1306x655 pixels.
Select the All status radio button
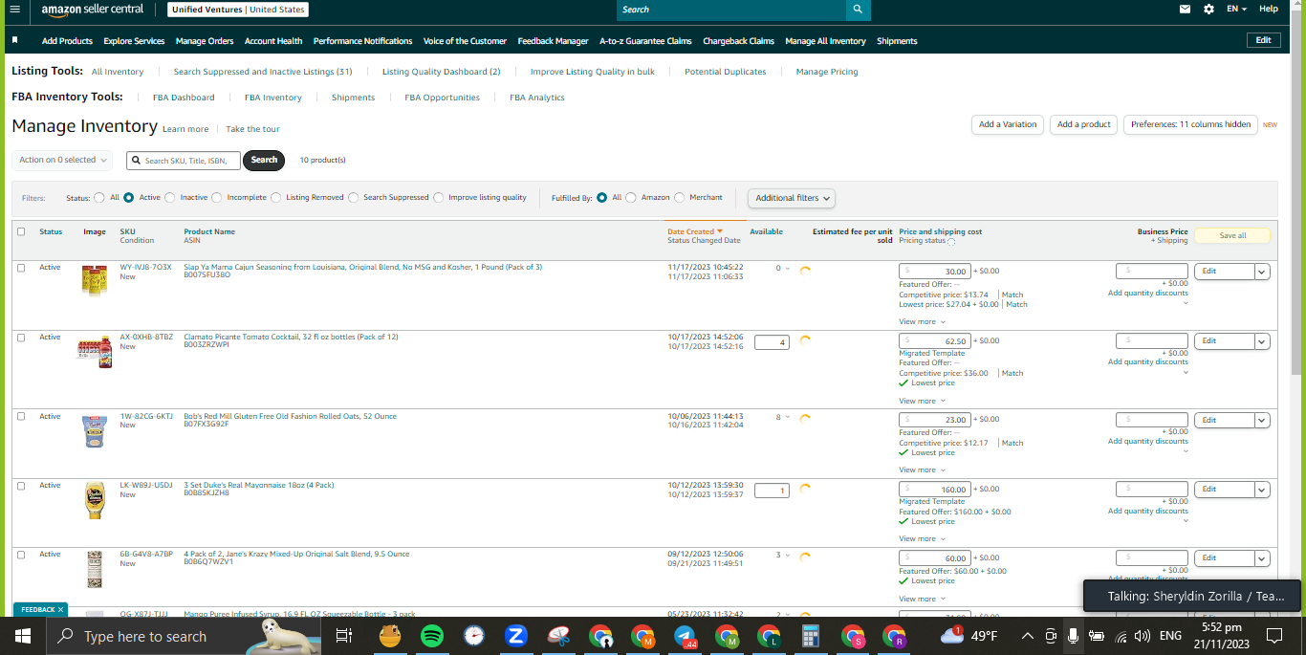click(99, 198)
